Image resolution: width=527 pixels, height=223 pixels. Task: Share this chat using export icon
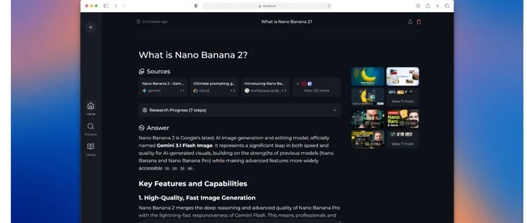(410, 22)
